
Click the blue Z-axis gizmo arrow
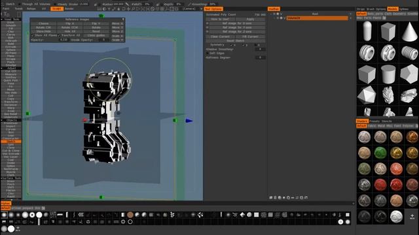tap(189, 121)
